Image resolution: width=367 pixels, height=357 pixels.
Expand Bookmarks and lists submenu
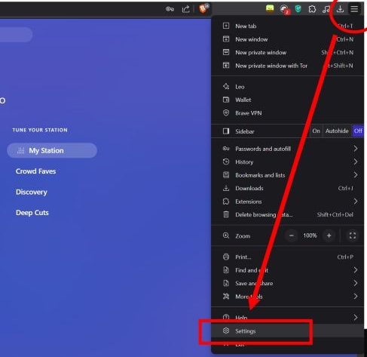coord(287,175)
